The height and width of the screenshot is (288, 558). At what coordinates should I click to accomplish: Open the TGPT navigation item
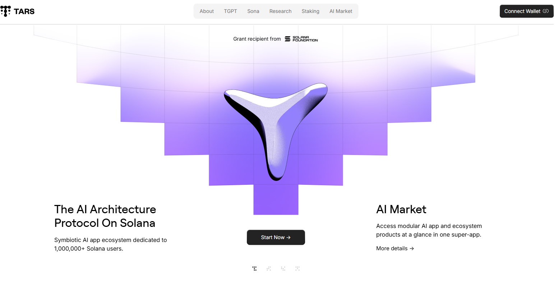[230, 11]
